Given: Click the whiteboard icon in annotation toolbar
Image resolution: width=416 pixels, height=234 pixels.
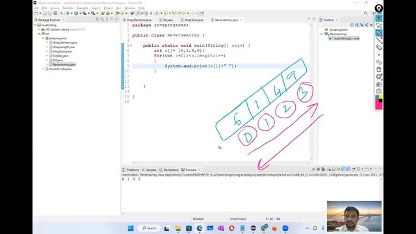Looking at the screenshot, I should [x=379, y=77].
